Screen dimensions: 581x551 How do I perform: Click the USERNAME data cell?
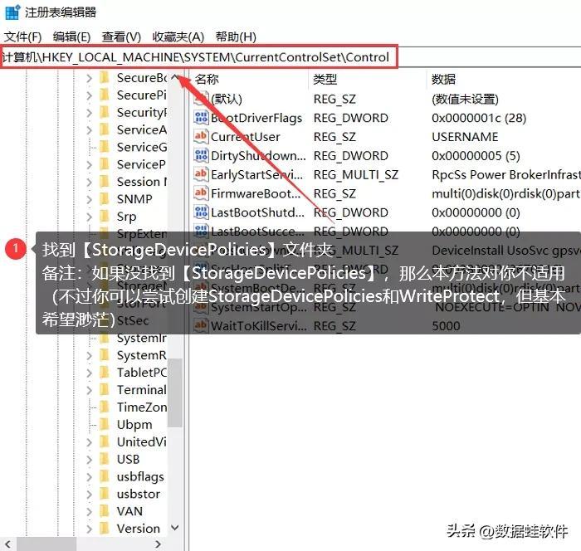[465, 137]
